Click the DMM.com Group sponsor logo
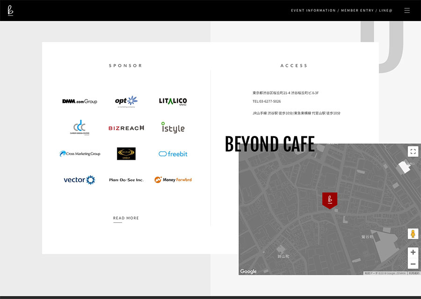Viewport: 421px width, 299px height. [80, 101]
